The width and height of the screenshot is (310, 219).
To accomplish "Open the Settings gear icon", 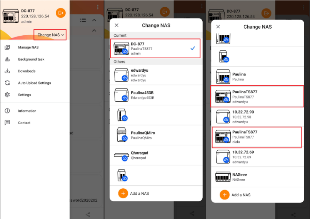I will 7,95.
